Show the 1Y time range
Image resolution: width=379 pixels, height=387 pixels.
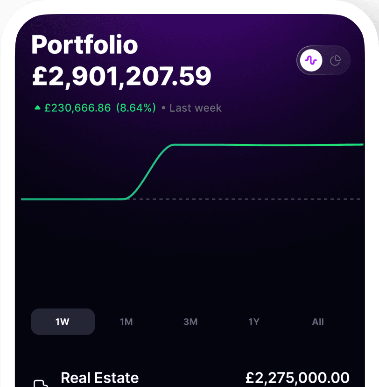pyautogui.click(x=254, y=322)
